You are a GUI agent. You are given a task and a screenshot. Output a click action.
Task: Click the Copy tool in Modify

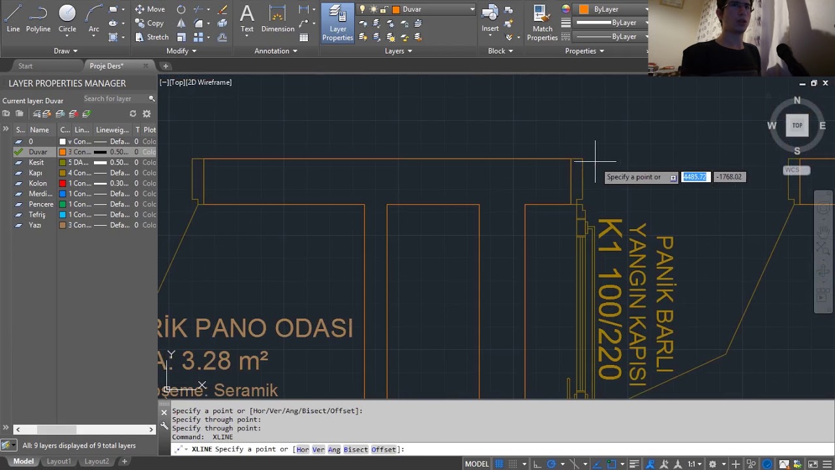click(x=149, y=23)
